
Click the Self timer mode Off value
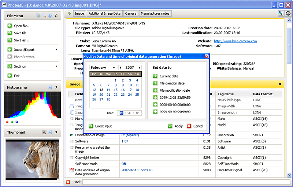tap(124, 164)
